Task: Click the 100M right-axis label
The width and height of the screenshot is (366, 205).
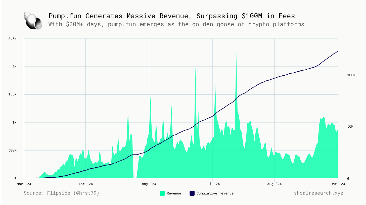Action: 352,75
